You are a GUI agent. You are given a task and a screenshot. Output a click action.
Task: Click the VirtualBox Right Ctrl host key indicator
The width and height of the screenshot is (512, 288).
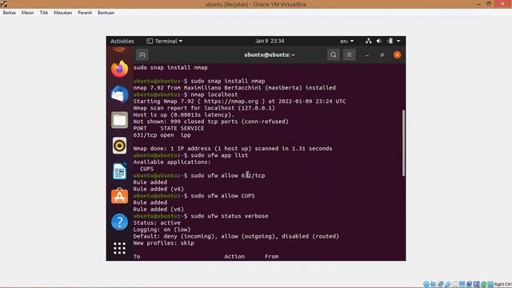[x=502, y=284]
